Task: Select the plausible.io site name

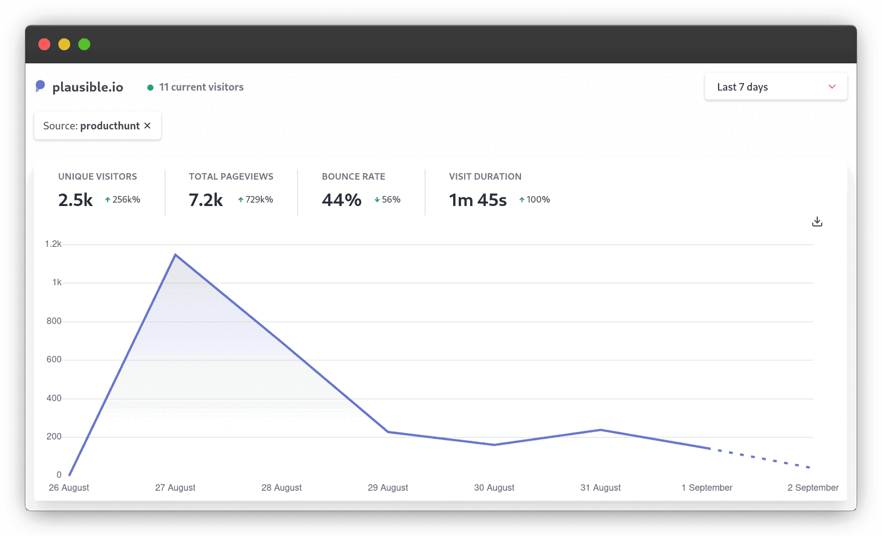Action: [87, 86]
